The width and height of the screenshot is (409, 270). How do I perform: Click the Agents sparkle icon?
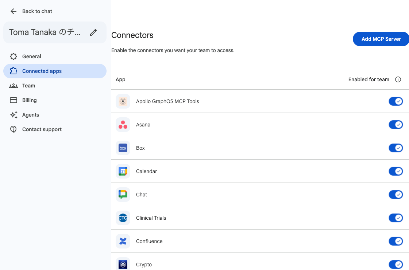13,115
